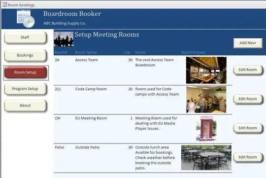Click room number OH
266x178 pixels.
coord(58,118)
